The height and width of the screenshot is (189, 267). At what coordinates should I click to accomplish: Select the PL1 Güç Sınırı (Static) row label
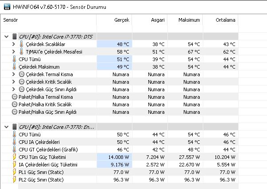(x=41, y=172)
